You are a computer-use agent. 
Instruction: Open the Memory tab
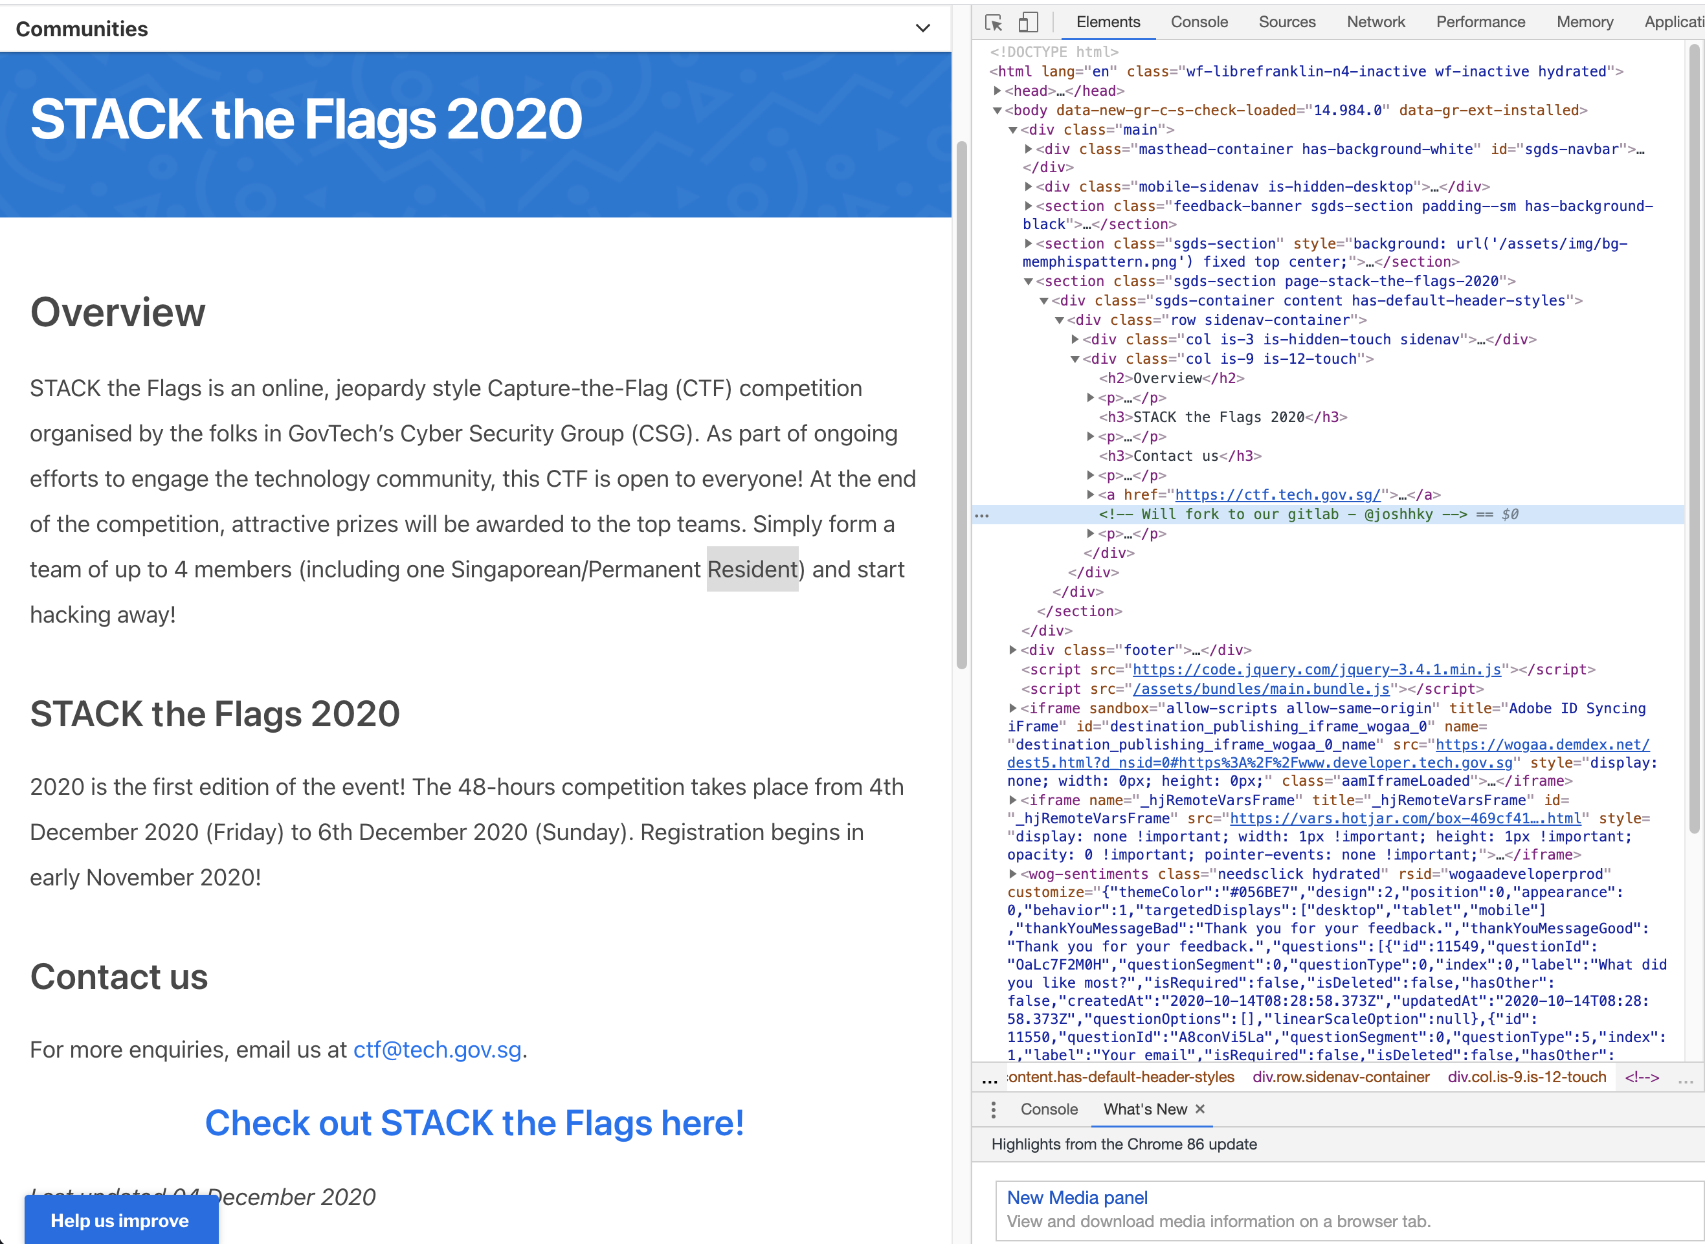click(1585, 22)
